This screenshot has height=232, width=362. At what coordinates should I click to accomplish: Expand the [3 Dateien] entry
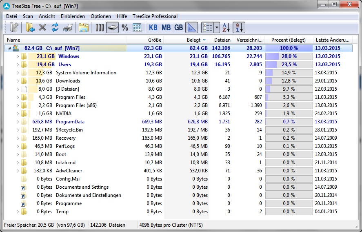tap(18, 89)
